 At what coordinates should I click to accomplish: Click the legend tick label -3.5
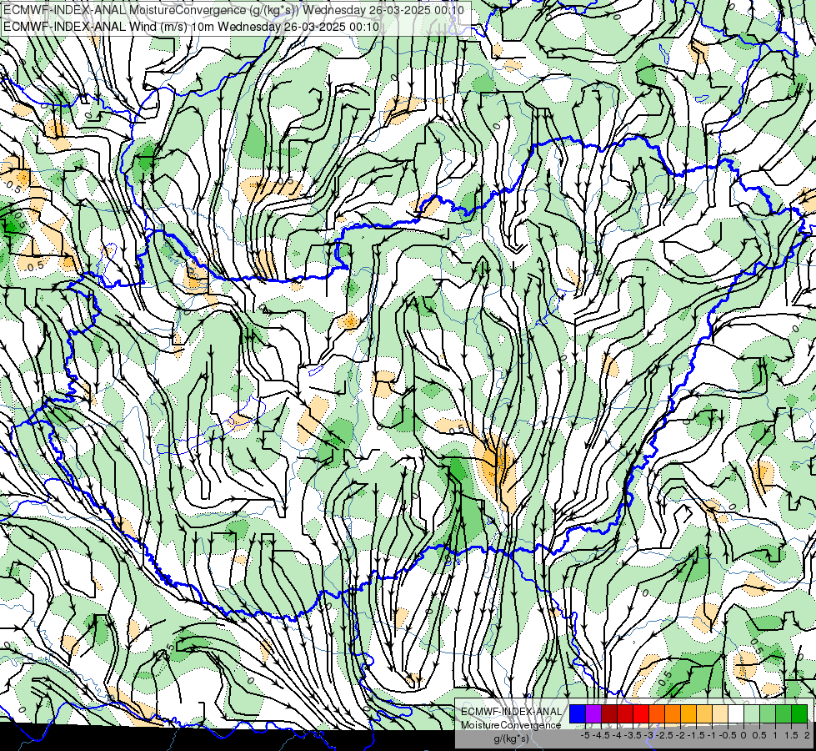click(633, 735)
